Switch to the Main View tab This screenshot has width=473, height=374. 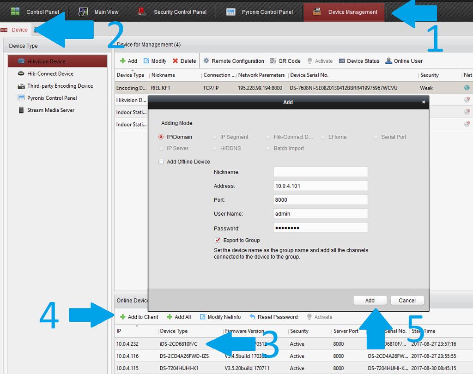(99, 12)
